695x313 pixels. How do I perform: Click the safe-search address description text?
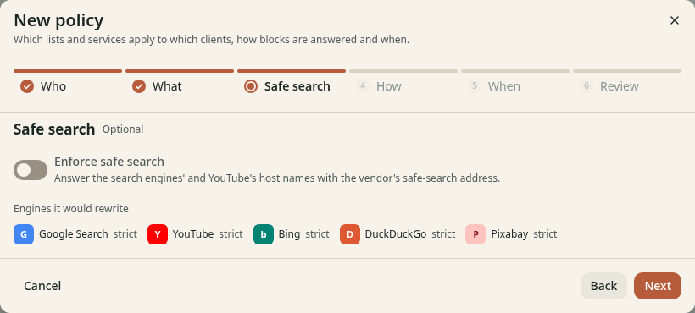(x=277, y=178)
